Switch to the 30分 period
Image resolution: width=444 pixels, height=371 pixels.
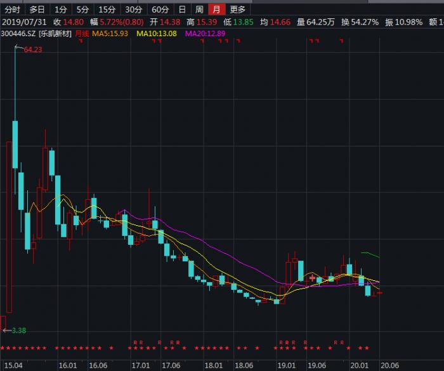(133, 9)
